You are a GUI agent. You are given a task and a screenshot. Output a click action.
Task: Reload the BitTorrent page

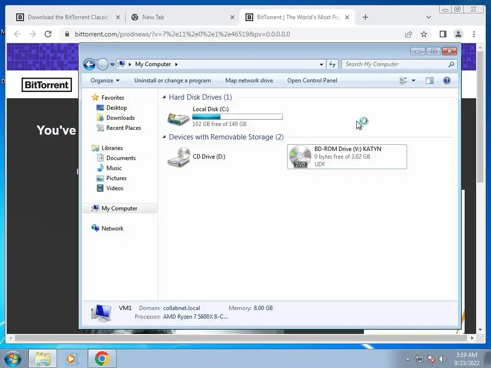tap(48, 34)
